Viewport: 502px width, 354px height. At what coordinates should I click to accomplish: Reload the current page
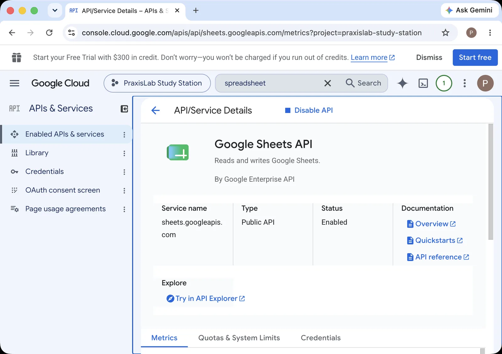49,33
